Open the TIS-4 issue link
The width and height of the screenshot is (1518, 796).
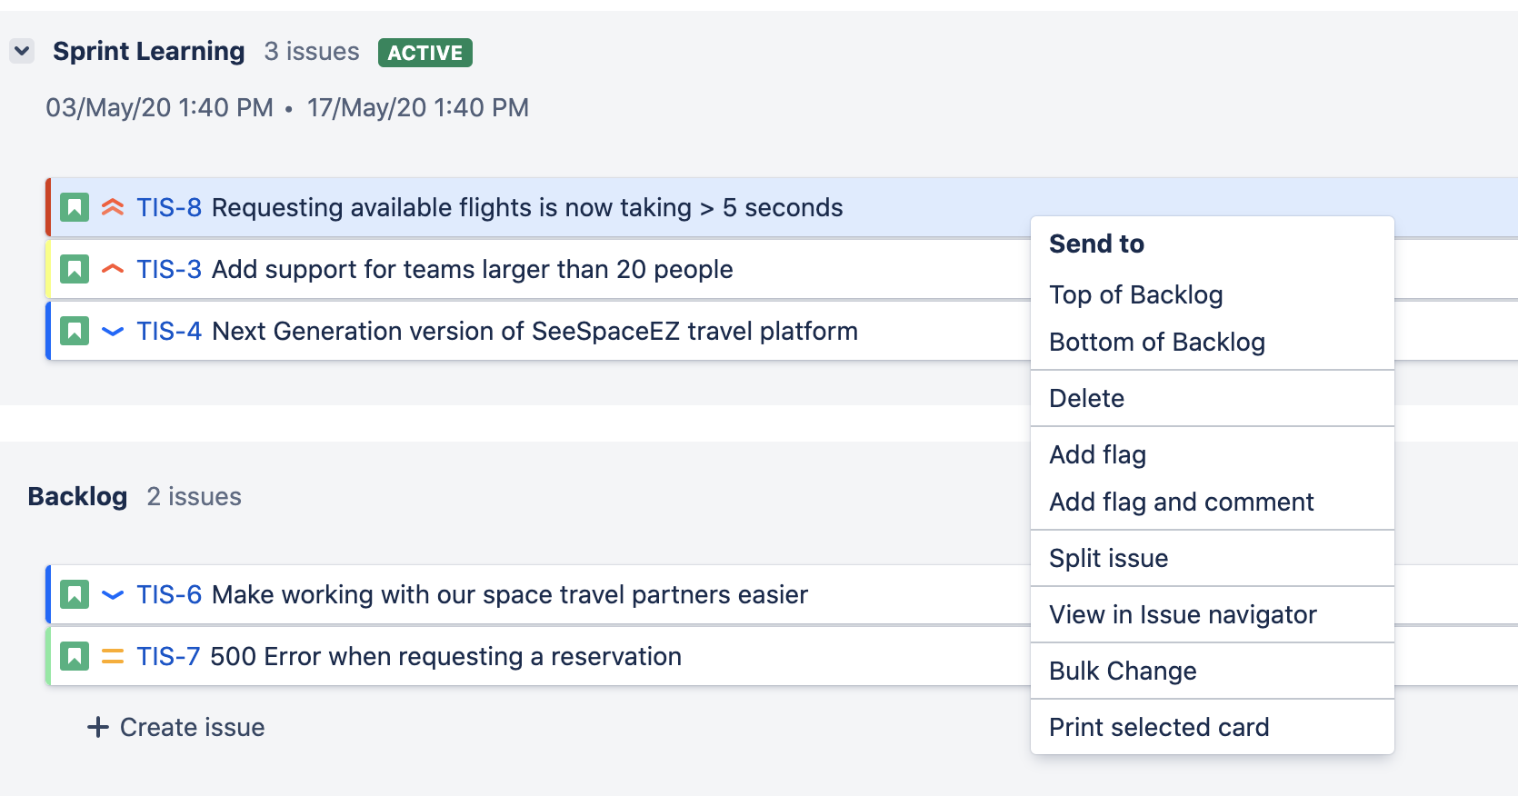pyautogui.click(x=169, y=331)
